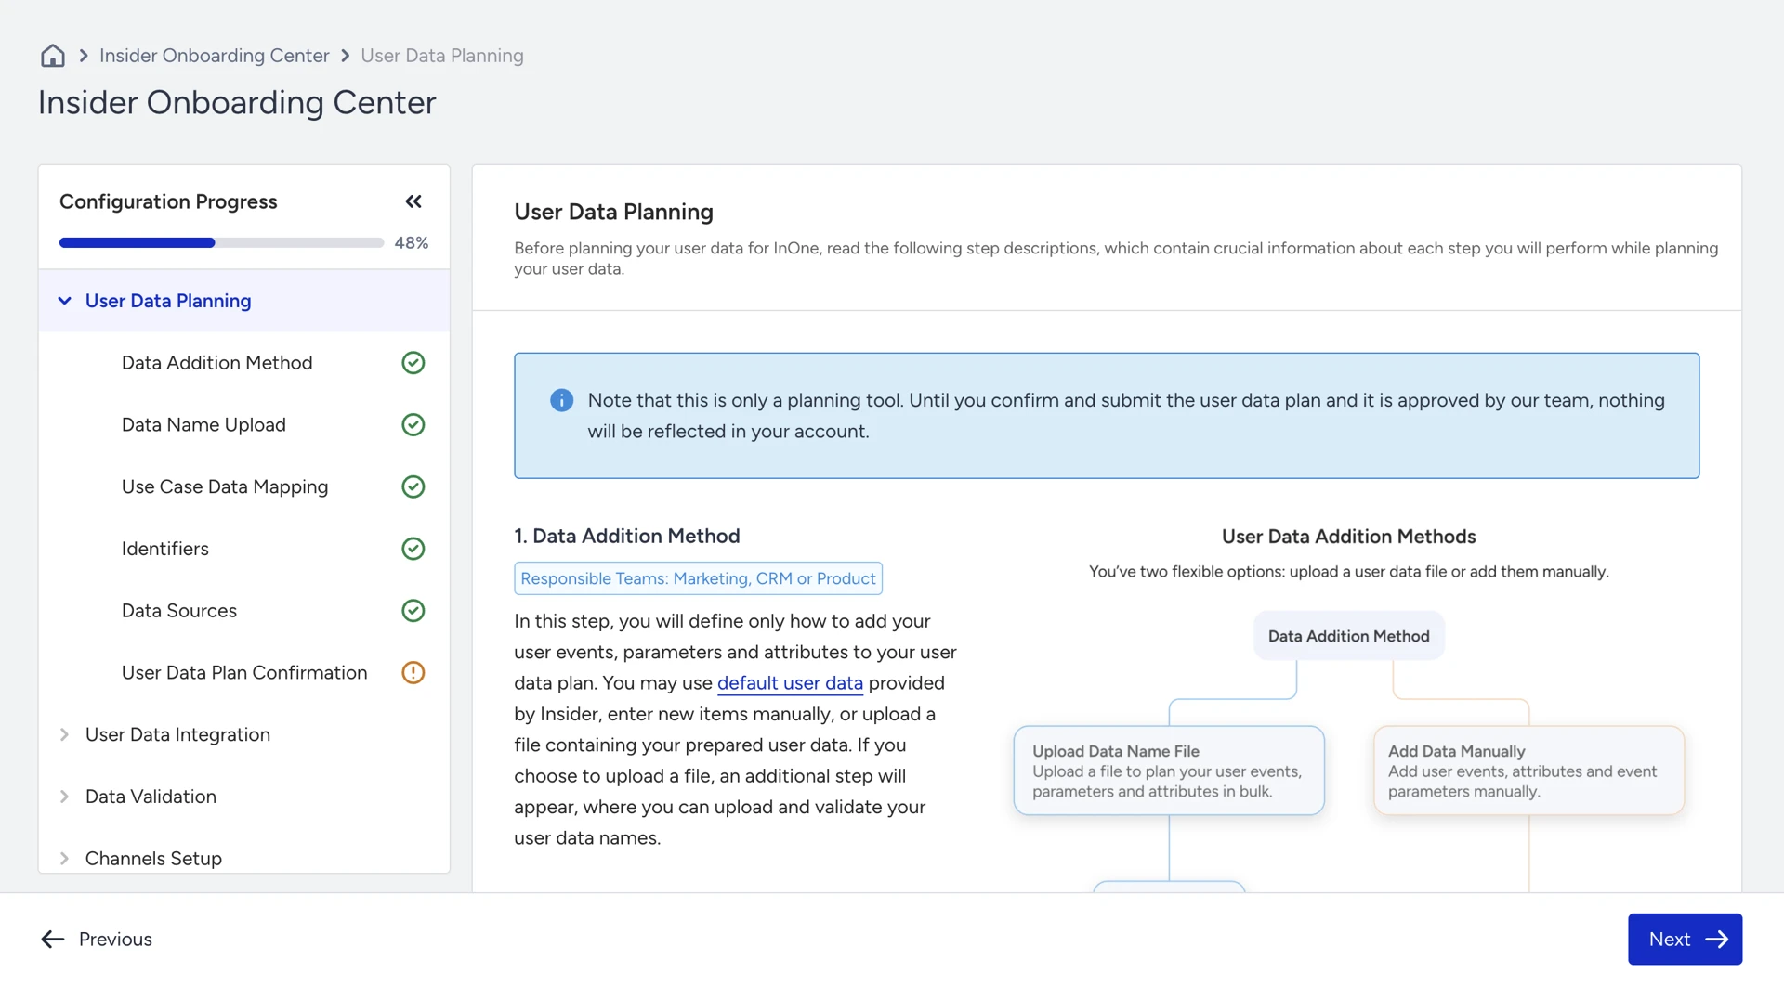Click the Previous button

coord(97,940)
